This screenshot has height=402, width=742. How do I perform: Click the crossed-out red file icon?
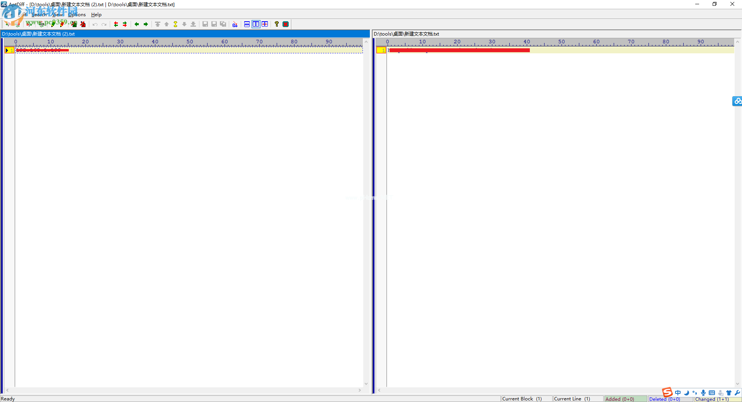[x=83, y=24]
